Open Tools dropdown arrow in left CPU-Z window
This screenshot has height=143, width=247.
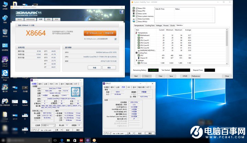61,130
